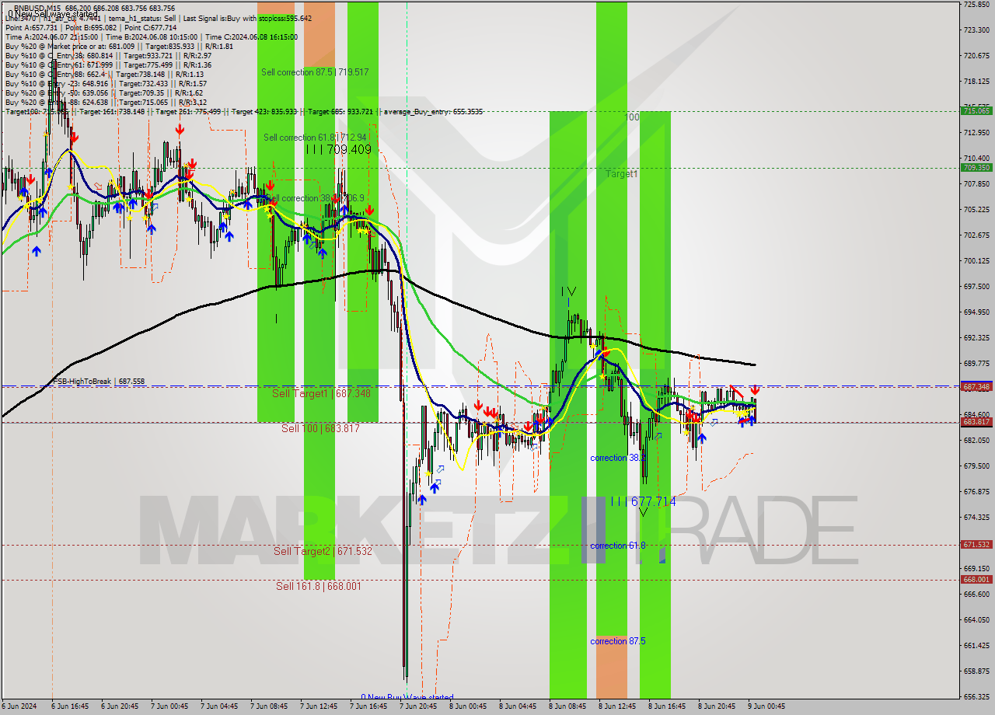
Task: Select the '0 New Sell wave started' label
Action: point(53,14)
